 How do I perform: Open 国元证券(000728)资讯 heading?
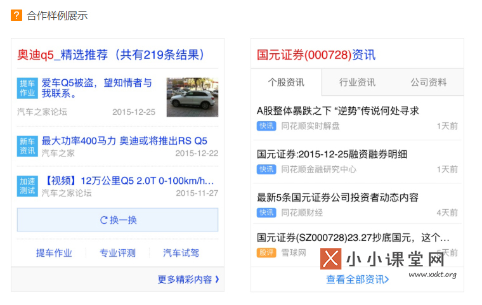point(316,55)
